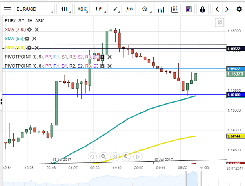The height and width of the screenshot is (186, 245).
Task: Remove the SMA (55) indicator
Action: click(34, 39)
